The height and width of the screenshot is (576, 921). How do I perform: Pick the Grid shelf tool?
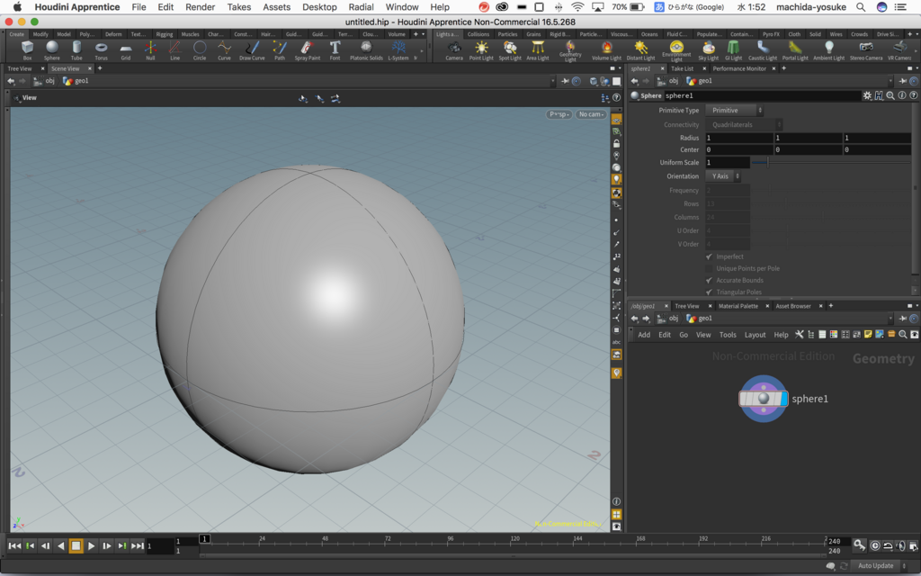pyautogui.click(x=126, y=50)
